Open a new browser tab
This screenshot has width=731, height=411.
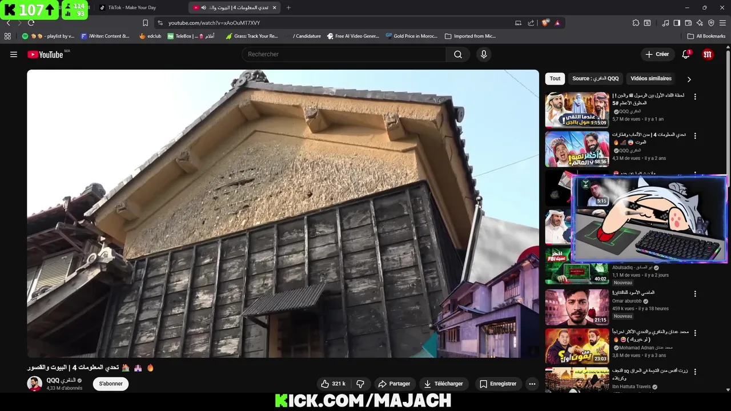[x=288, y=7]
